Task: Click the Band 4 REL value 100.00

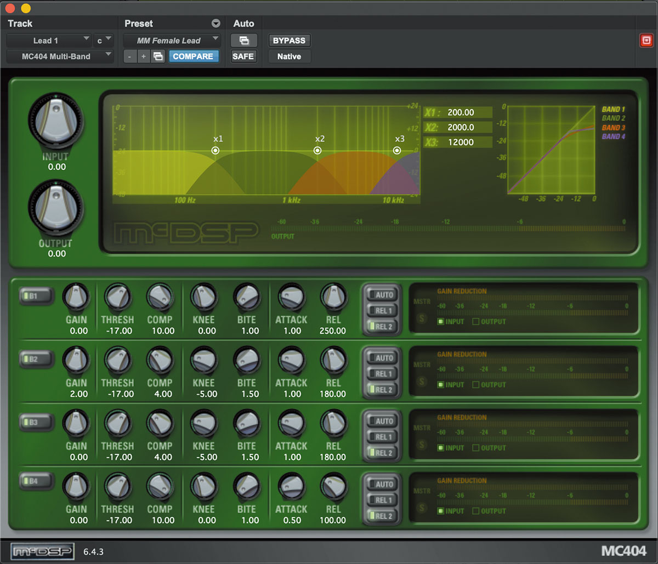Action: coord(333,520)
